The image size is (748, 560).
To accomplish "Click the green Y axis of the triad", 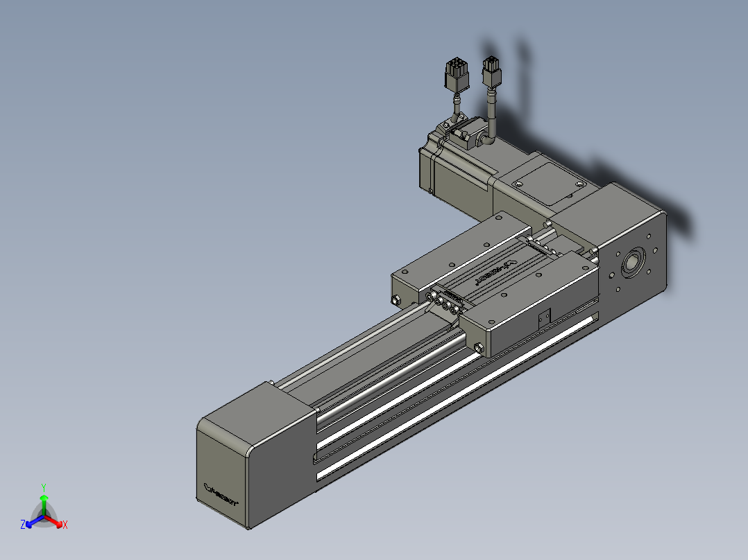I will pyautogui.click(x=44, y=505).
